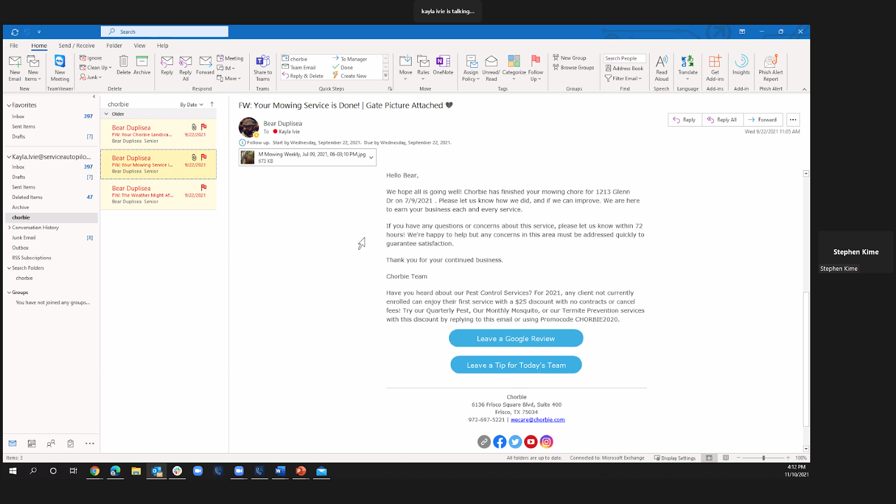This screenshot has width=896, height=504.
Task: Click Leave a Tip for Today's Team
Action: pyautogui.click(x=516, y=365)
